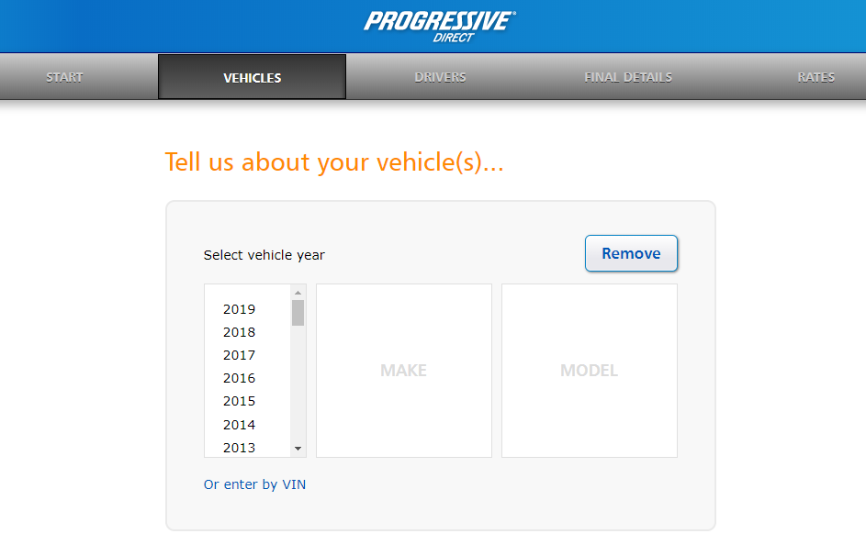
Task: Choose 2017 from the year list
Action: tap(239, 355)
